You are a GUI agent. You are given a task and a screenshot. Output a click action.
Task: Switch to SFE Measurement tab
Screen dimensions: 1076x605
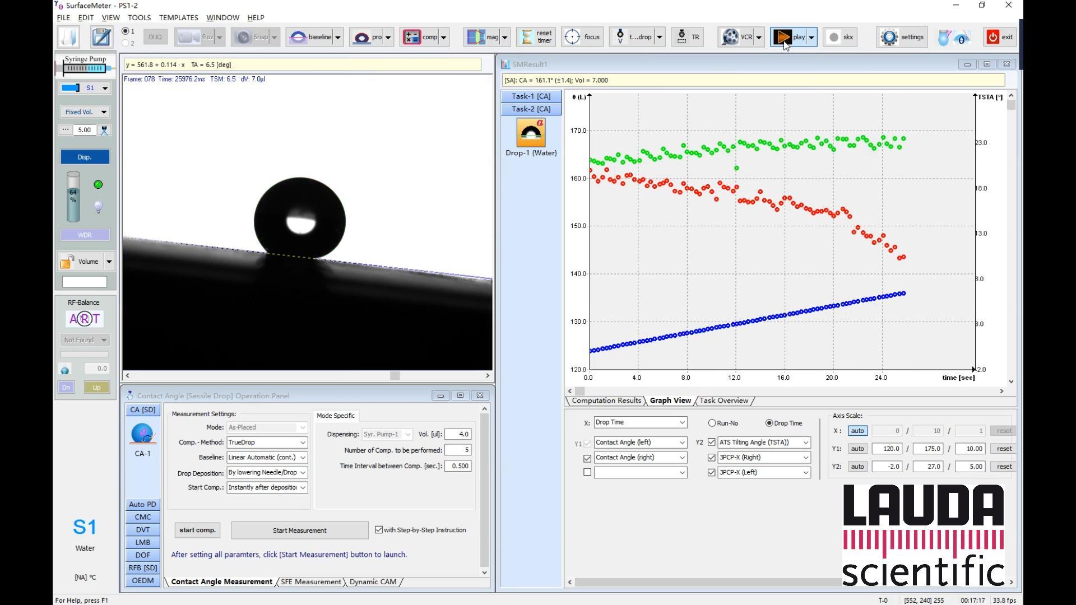coord(311,582)
